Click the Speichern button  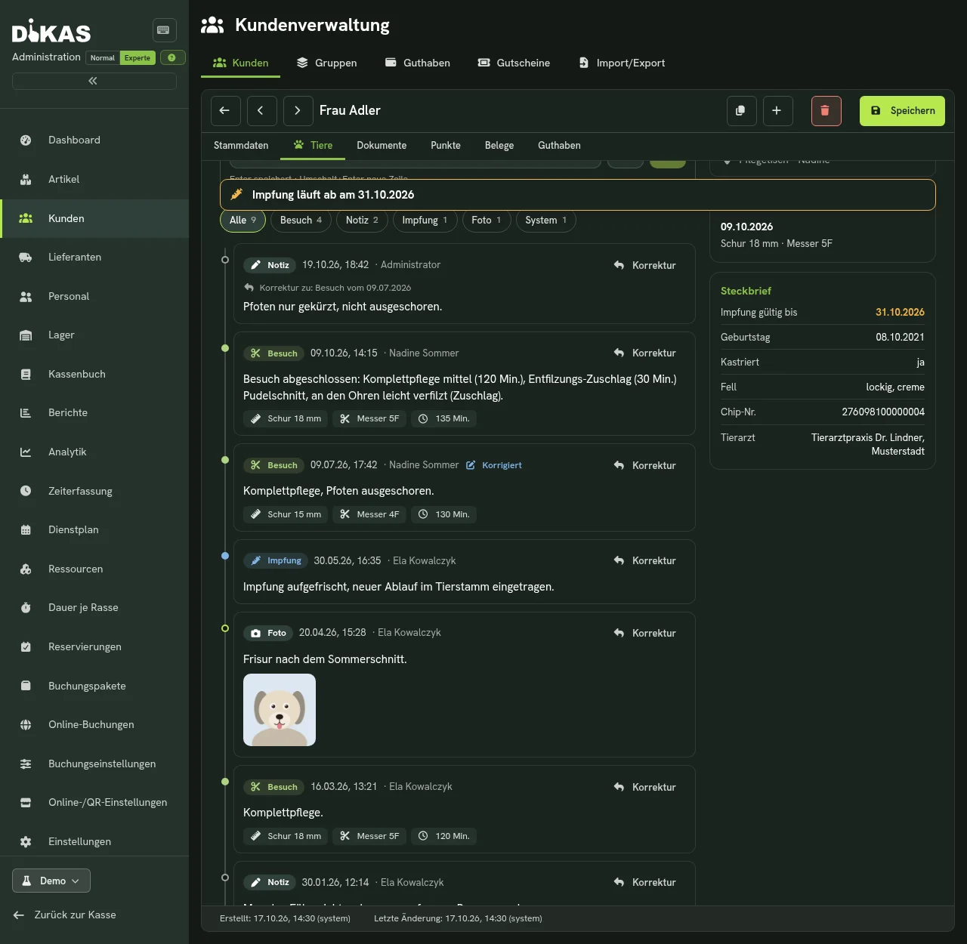(902, 111)
